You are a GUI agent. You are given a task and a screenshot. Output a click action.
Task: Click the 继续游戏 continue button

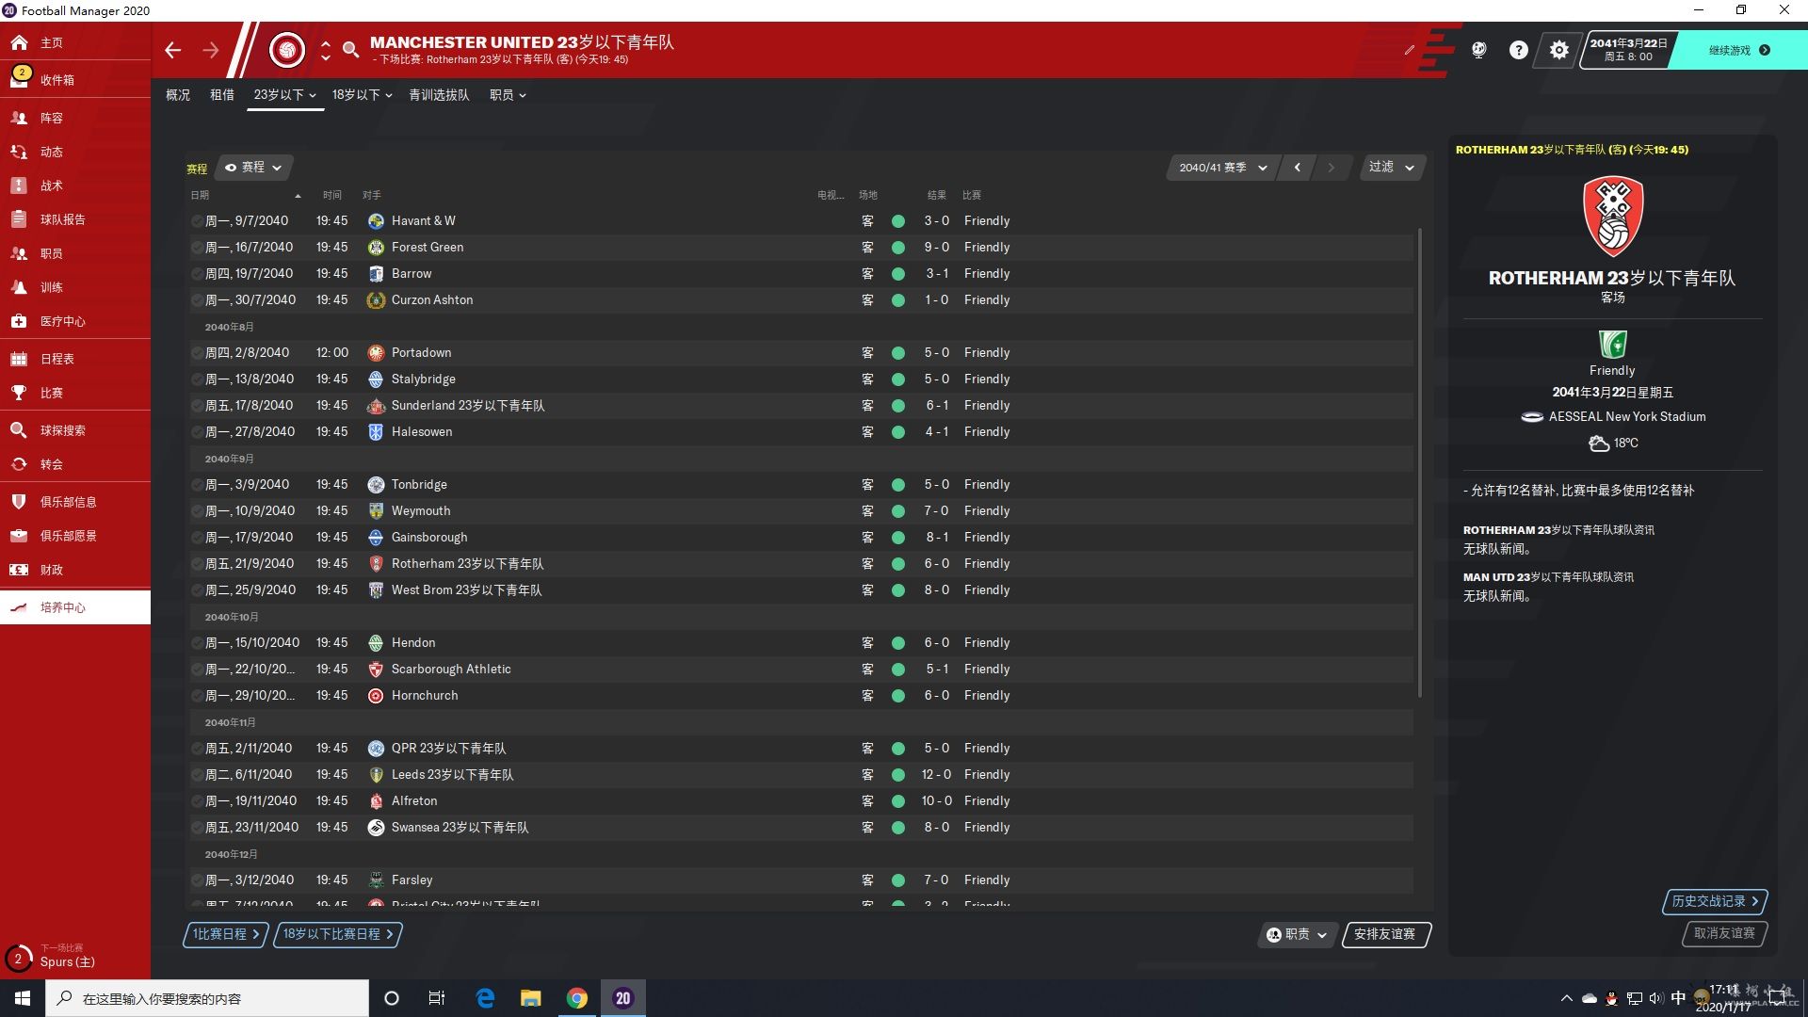coord(1738,50)
